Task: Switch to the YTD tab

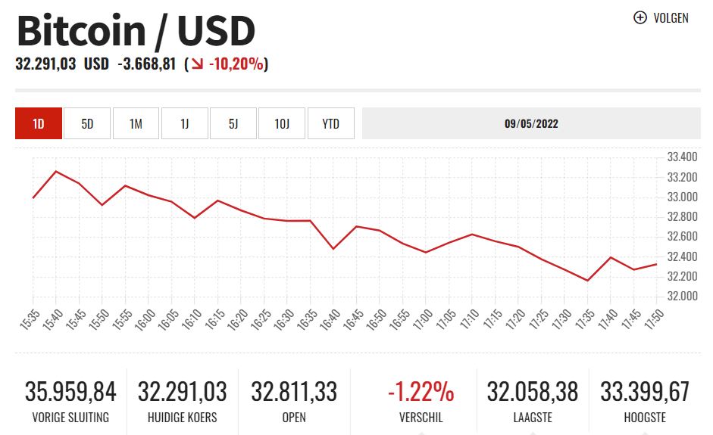Action: point(331,123)
